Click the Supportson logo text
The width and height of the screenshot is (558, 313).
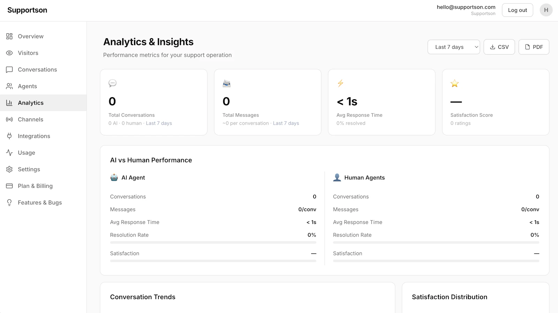[27, 10]
